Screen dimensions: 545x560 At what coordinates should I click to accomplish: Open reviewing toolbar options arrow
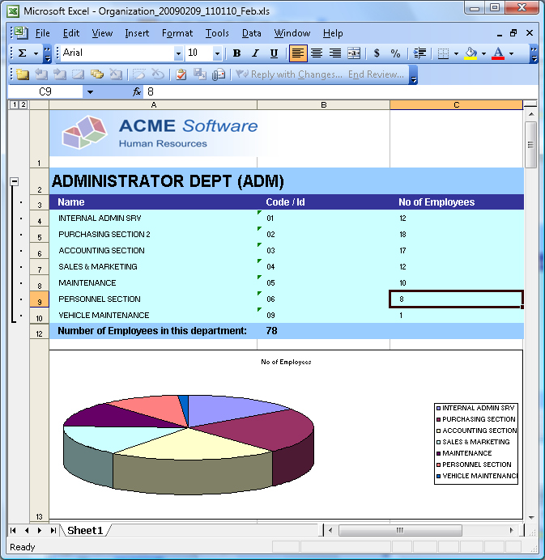(414, 75)
